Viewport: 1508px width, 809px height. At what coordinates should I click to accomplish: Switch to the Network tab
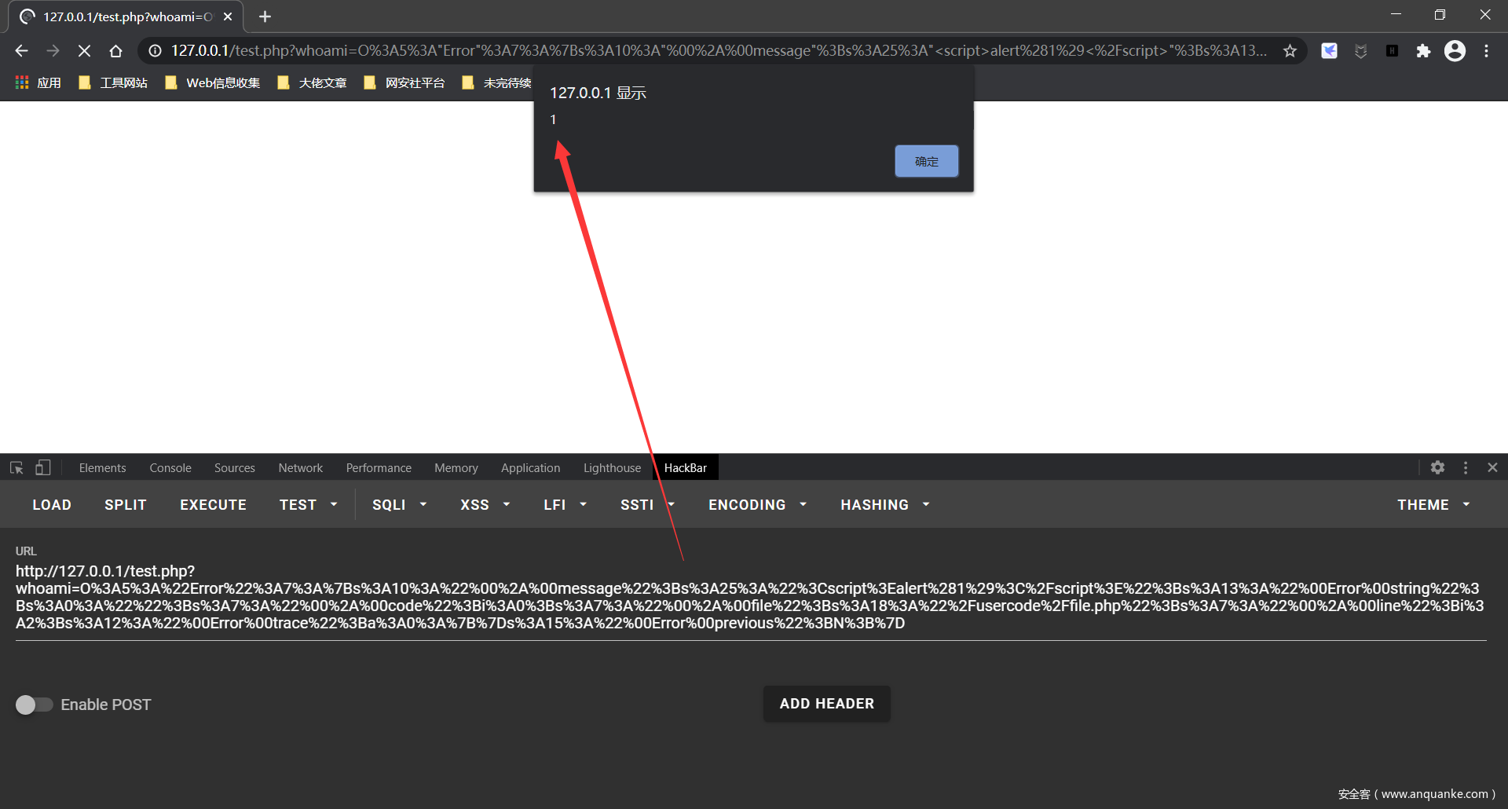click(x=300, y=468)
